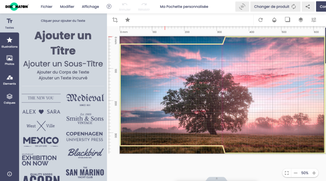Select the Medieval text template

pos(85,100)
